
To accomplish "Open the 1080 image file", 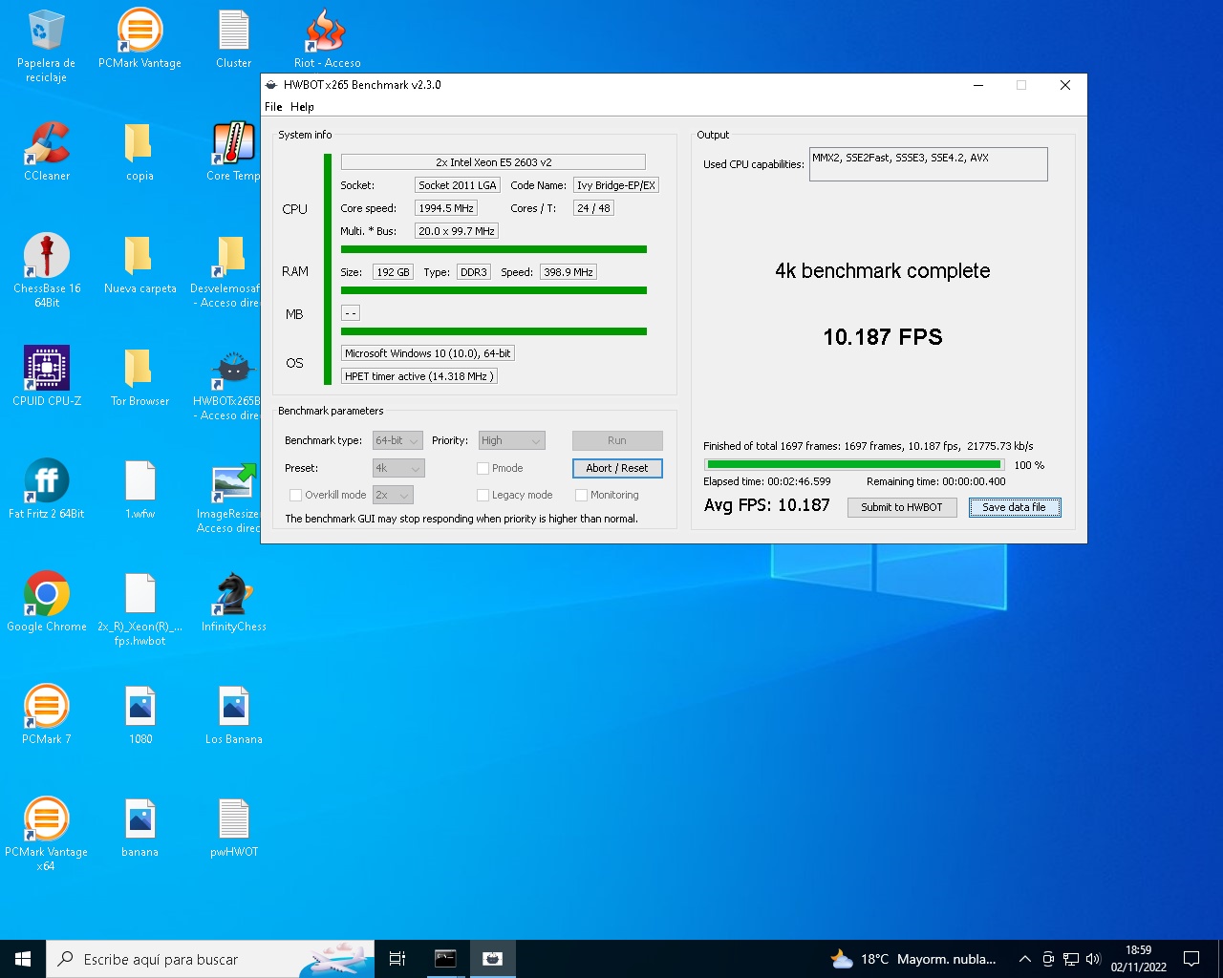I will [x=139, y=715].
